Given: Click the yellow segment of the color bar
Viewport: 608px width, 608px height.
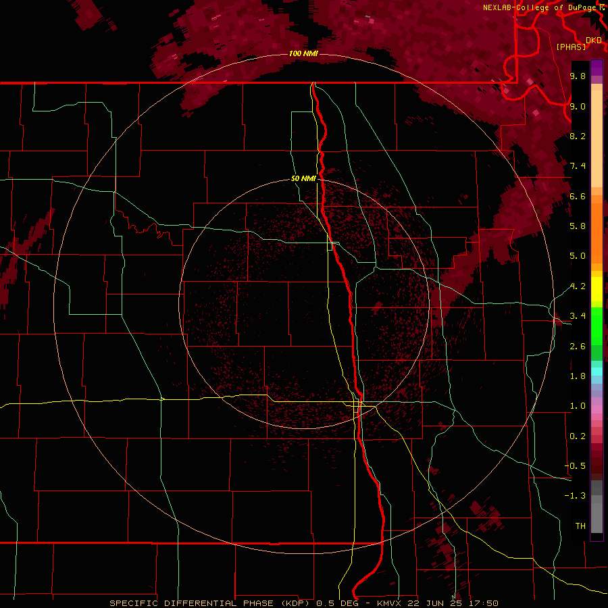Looking at the screenshot, I should click(x=597, y=289).
